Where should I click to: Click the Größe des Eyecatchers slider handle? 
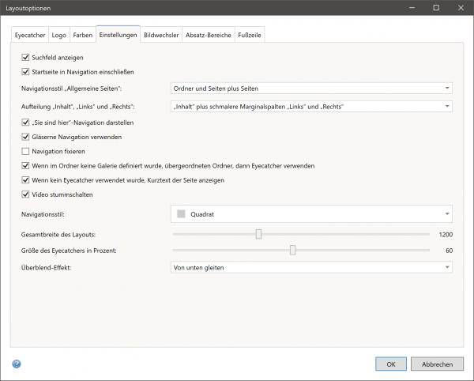pos(293,250)
